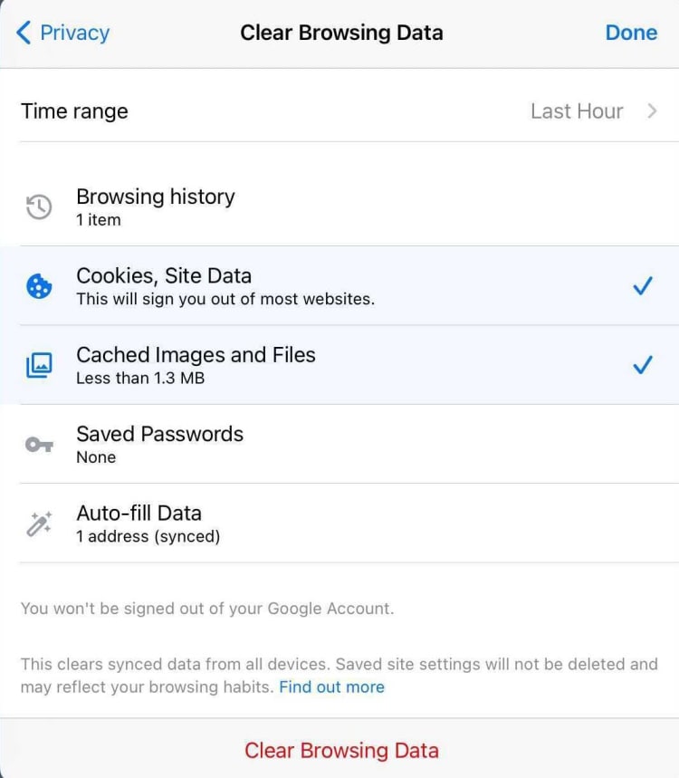Deselect Cookies, Site Data

coord(339,285)
